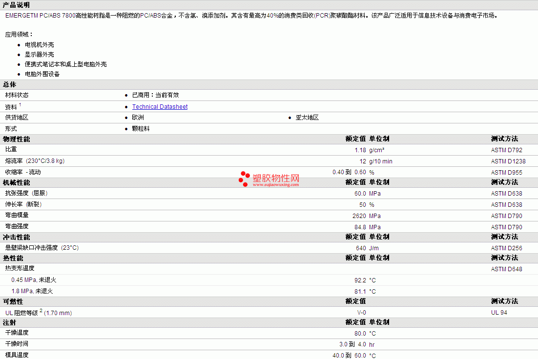Select the 资料 row label
Viewport: 538px width, 359px height.
tap(11, 107)
